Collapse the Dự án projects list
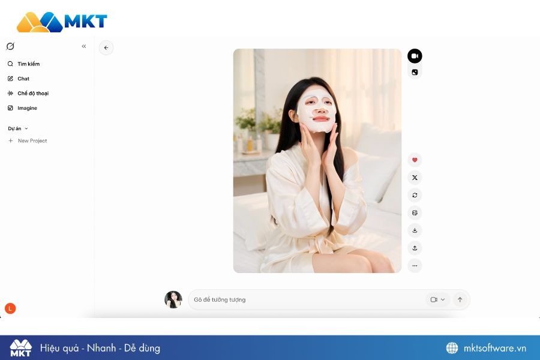 click(x=18, y=128)
